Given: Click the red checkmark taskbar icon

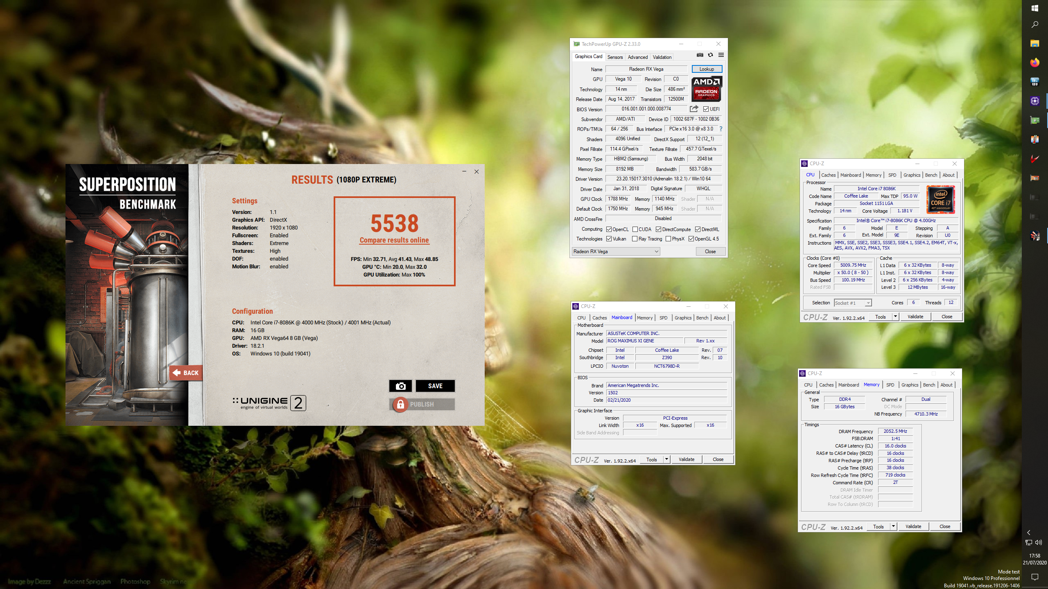Looking at the screenshot, I should coord(1035,159).
